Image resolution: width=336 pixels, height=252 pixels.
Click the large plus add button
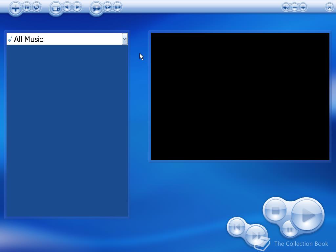pos(15,8)
